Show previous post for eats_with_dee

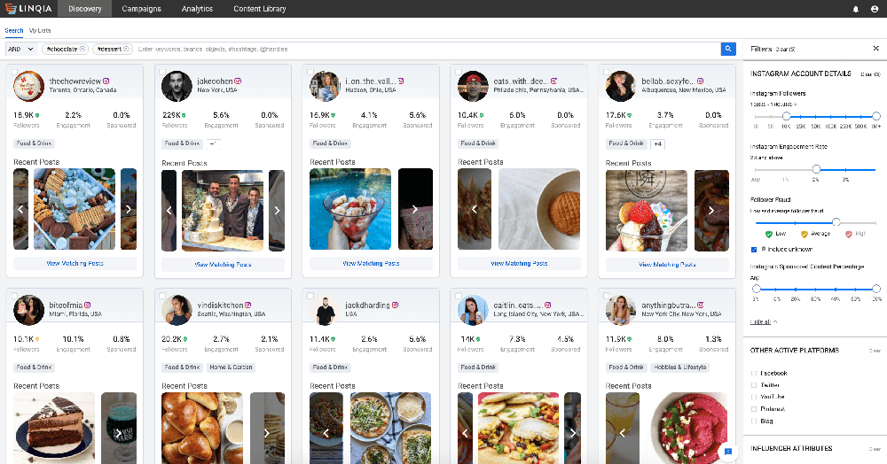[x=474, y=210]
